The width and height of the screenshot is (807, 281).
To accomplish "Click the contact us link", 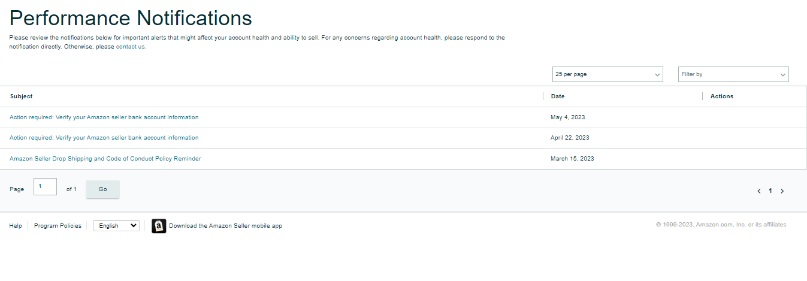I will click(x=130, y=47).
